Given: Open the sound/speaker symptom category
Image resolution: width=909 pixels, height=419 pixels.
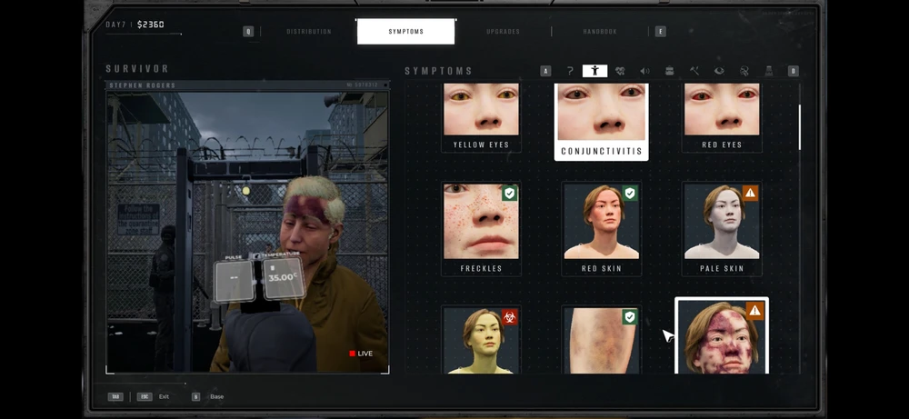Looking at the screenshot, I should coord(644,71).
